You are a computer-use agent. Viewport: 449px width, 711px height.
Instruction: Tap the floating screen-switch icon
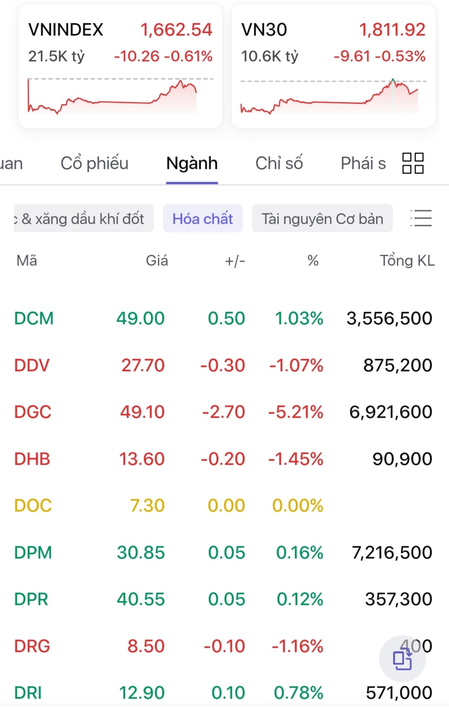coord(402,659)
